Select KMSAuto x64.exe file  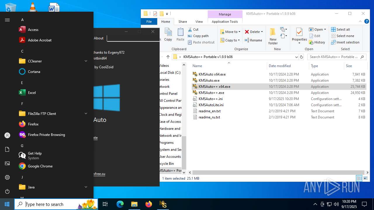point(212,74)
